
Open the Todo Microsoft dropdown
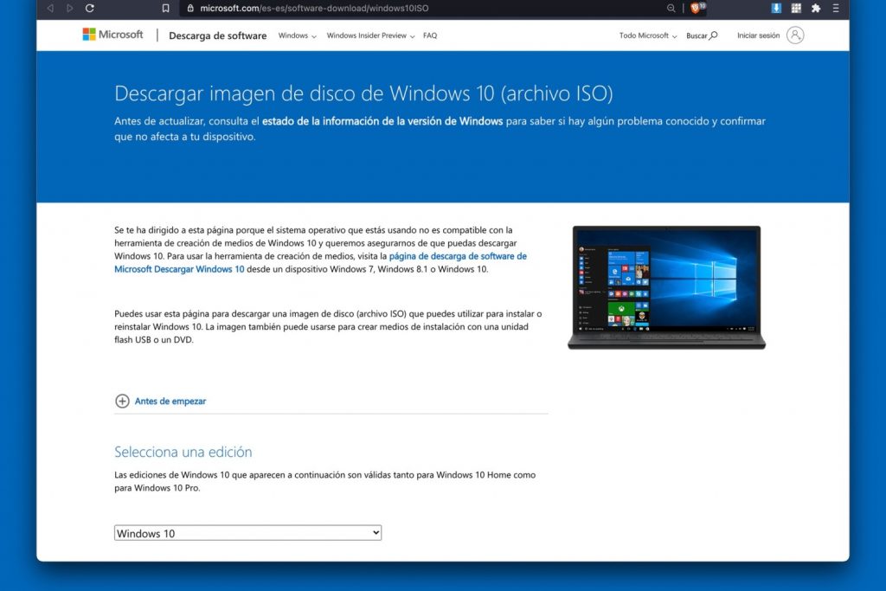point(648,36)
